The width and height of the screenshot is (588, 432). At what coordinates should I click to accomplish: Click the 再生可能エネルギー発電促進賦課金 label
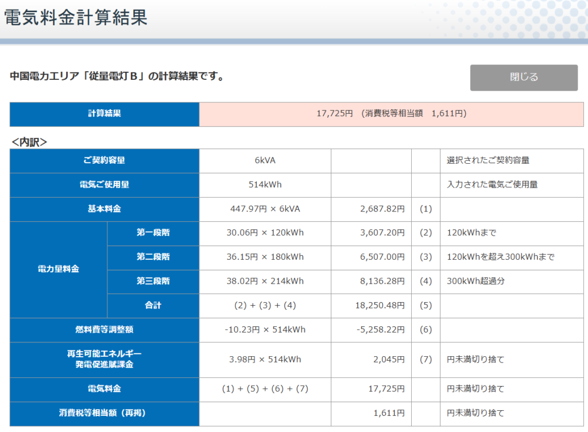[x=104, y=360]
